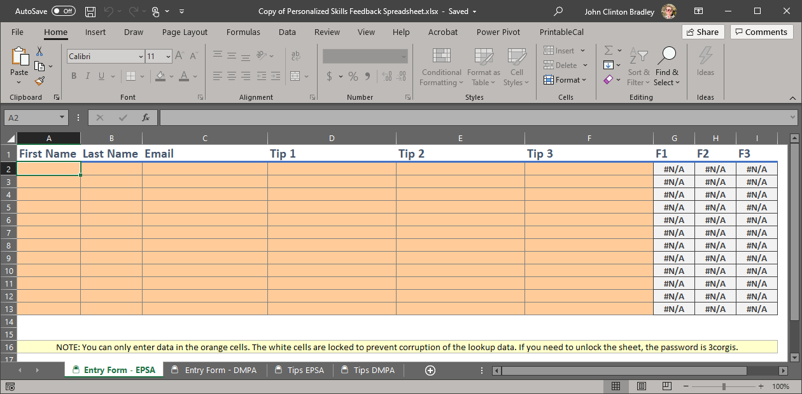Image resolution: width=802 pixels, height=394 pixels.
Task: Click the Save floppy disk icon
Action: coord(90,11)
